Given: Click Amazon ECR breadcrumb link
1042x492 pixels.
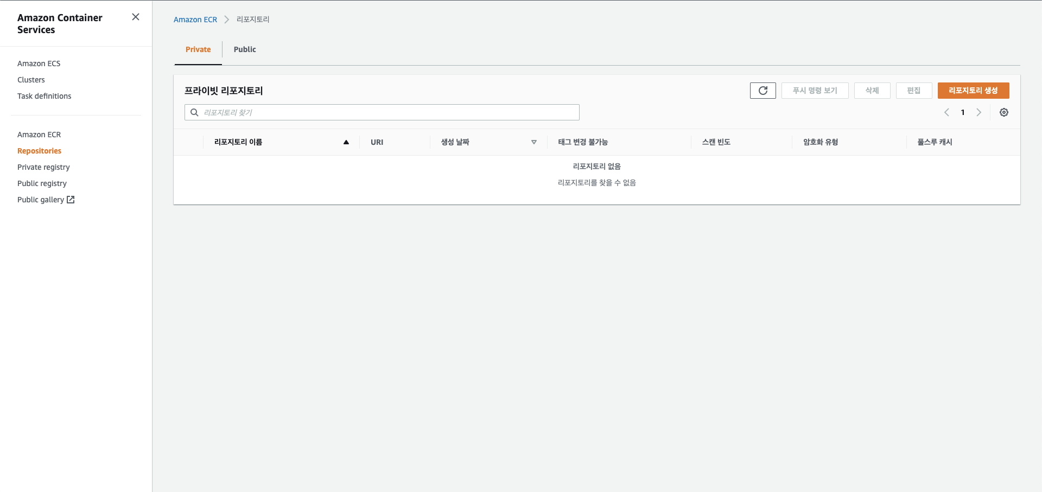Looking at the screenshot, I should pyautogui.click(x=195, y=20).
